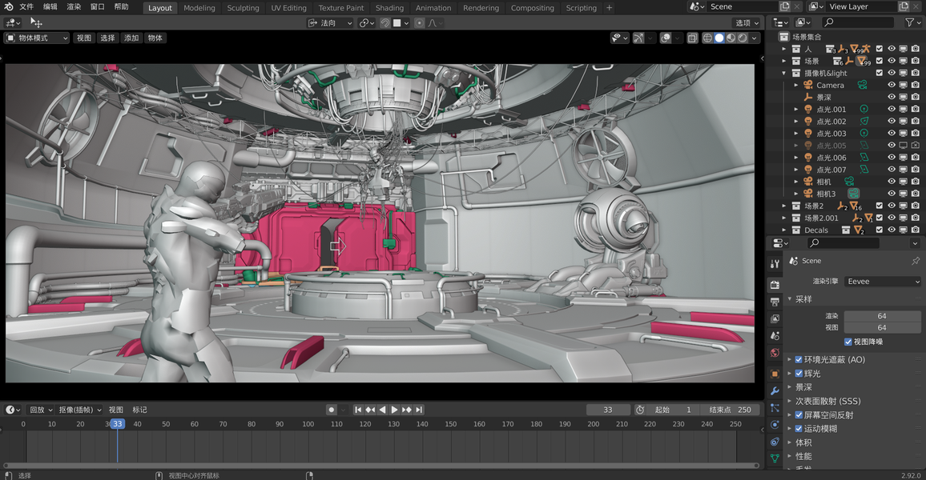Image resolution: width=926 pixels, height=480 pixels.
Task: Expand the 人 collection
Action: [784, 49]
